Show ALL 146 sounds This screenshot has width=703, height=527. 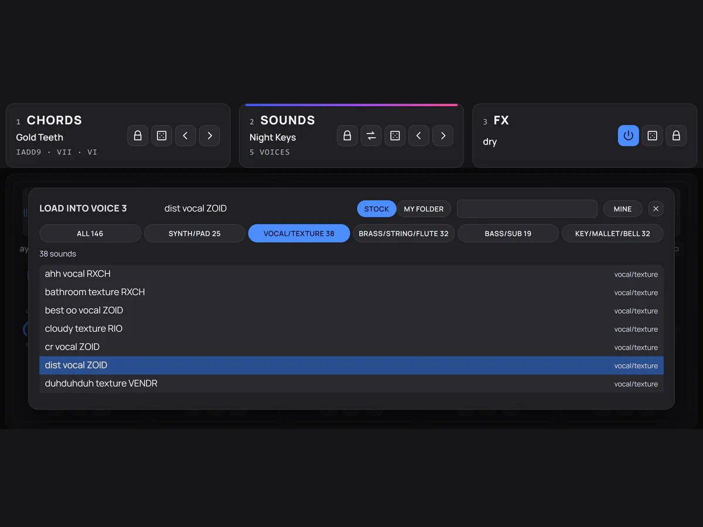click(90, 234)
